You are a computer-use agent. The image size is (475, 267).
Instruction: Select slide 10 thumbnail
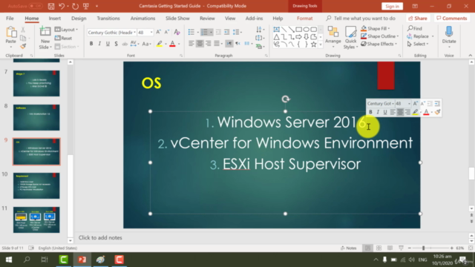pyautogui.click(x=36, y=185)
